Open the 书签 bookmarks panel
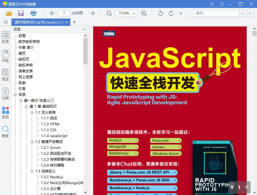257x195 pixels. coord(5,56)
